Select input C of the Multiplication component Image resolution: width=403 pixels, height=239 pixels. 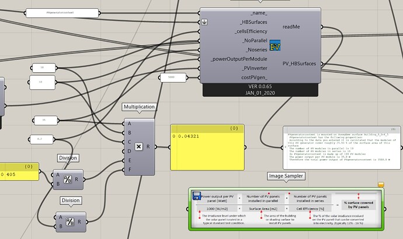[129, 142]
